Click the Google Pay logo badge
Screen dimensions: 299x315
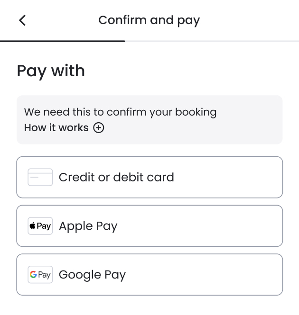click(x=40, y=275)
